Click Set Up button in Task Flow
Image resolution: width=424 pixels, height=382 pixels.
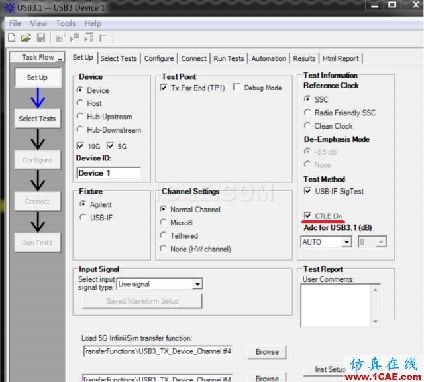click(x=38, y=78)
